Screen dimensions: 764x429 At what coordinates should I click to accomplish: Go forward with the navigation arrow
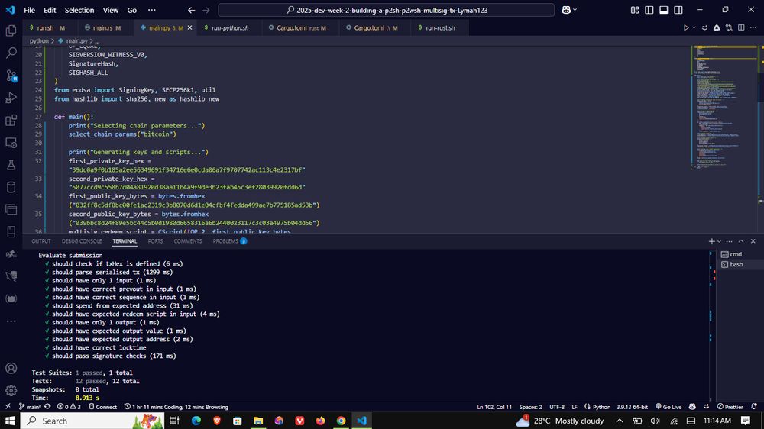pyautogui.click(x=206, y=10)
